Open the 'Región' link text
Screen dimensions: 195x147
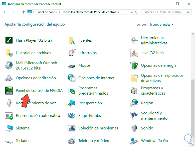click(x=147, y=103)
